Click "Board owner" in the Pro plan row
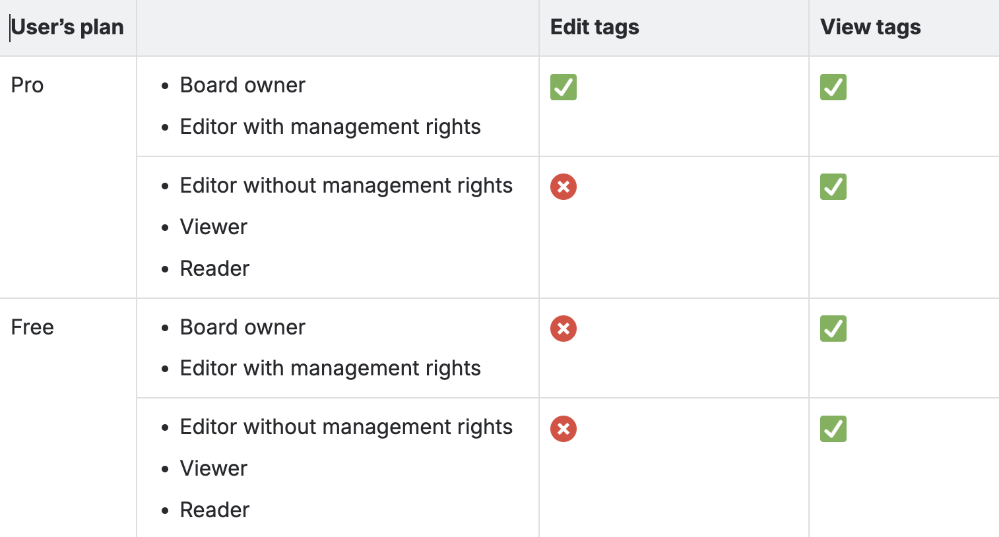The width and height of the screenshot is (999, 537). click(x=242, y=85)
